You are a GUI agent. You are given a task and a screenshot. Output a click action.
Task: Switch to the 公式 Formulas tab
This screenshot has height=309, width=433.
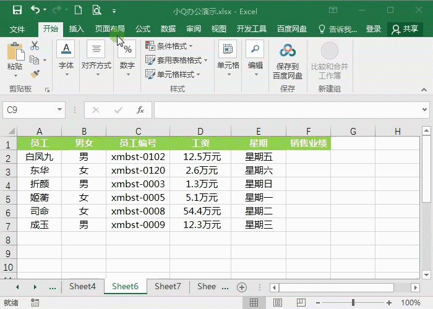pos(143,28)
